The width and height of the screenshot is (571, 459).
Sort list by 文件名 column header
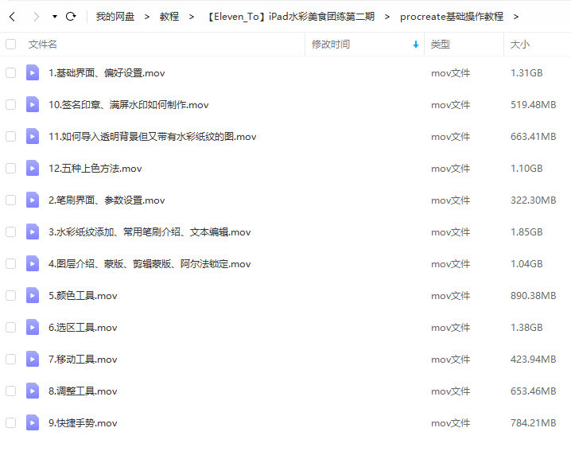pos(43,45)
